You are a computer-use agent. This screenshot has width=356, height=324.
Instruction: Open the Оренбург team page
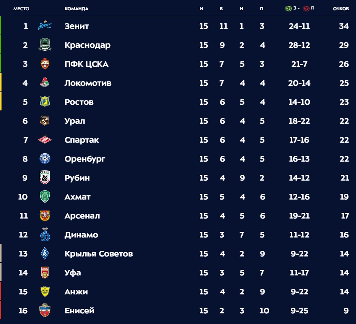(x=85, y=159)
